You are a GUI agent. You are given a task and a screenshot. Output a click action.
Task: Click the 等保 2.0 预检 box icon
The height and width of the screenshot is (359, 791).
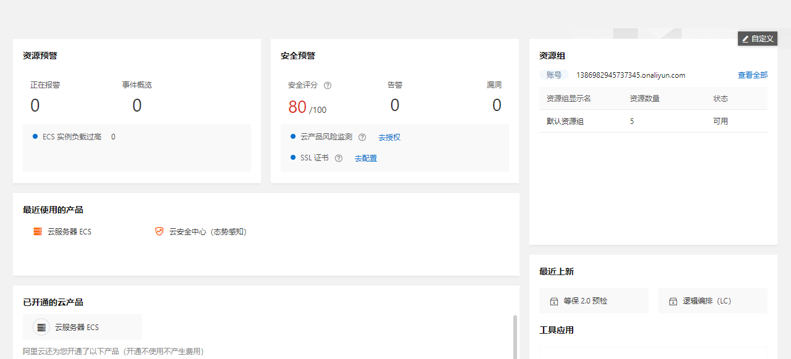click(554, 302)
